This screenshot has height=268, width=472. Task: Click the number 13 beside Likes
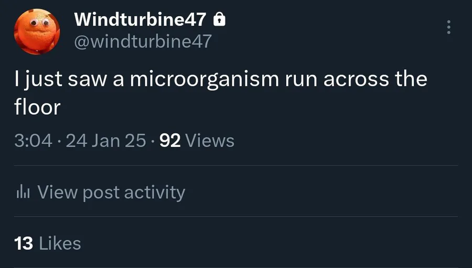[24, 243]
